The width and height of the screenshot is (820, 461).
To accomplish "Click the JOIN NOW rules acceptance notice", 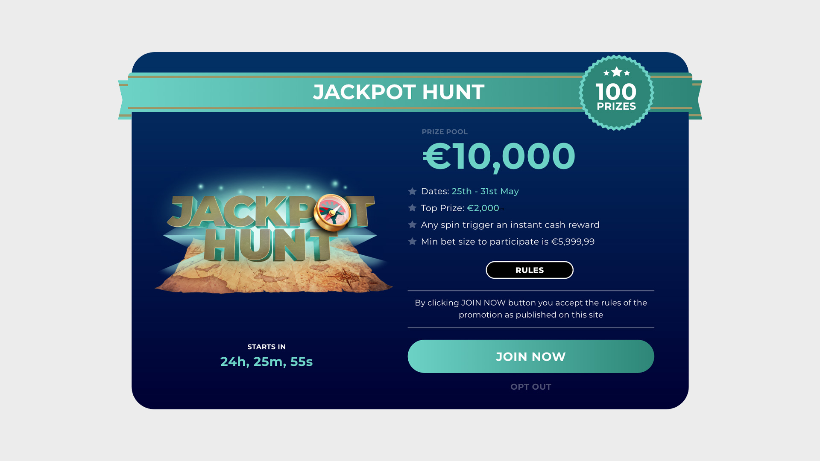I will tap(530, 309).
